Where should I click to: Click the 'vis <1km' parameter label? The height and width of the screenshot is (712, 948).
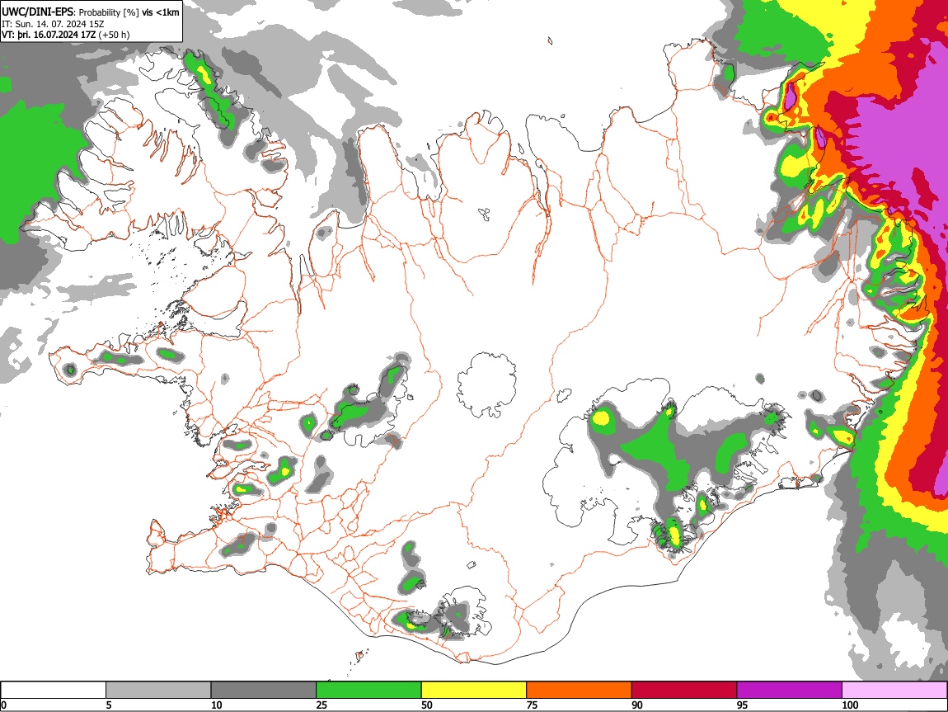[160, 12]
